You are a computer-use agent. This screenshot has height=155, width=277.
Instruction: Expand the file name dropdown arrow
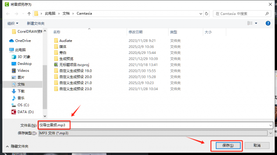click(270, 125)
